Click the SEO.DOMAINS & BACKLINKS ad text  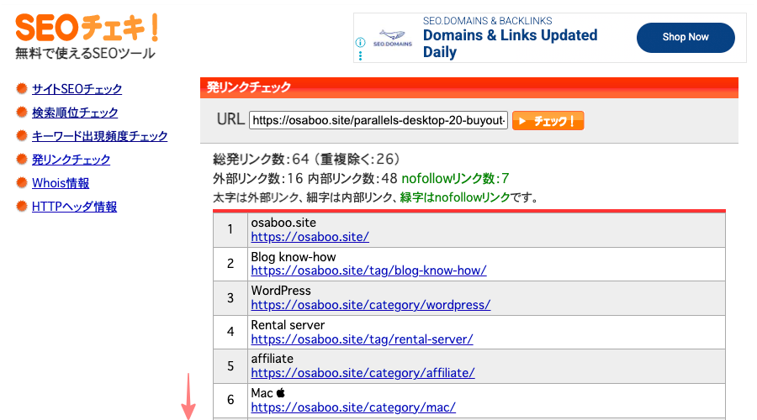tap(487, 21)
